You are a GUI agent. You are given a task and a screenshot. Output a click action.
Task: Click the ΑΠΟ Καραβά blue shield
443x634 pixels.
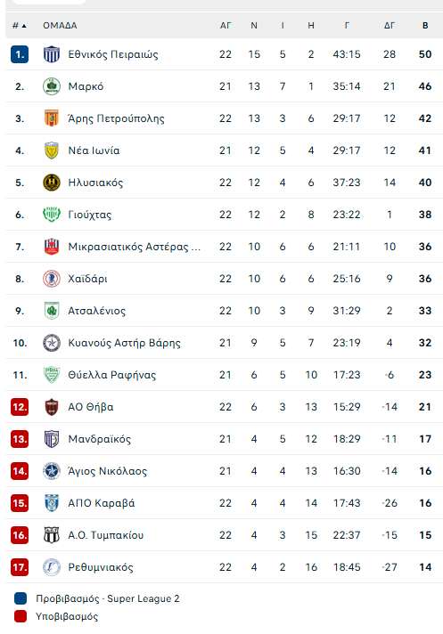pyautogui.click(x=52, y=503)
